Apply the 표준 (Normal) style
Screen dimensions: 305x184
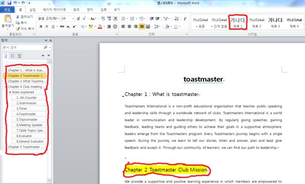200,22
